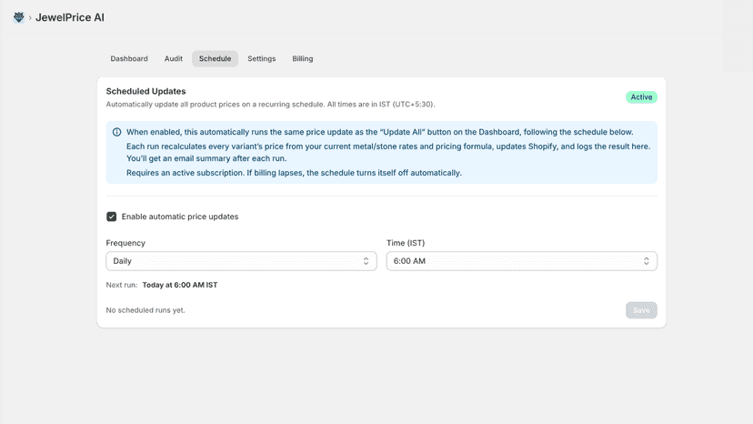Screen dimensions: 753x424
Task: Open the Audit tab
Action: [174, 58]
